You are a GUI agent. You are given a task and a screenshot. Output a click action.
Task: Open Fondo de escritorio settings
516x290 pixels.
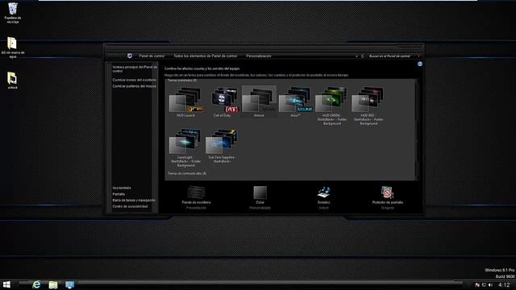[x=196, y=197]
